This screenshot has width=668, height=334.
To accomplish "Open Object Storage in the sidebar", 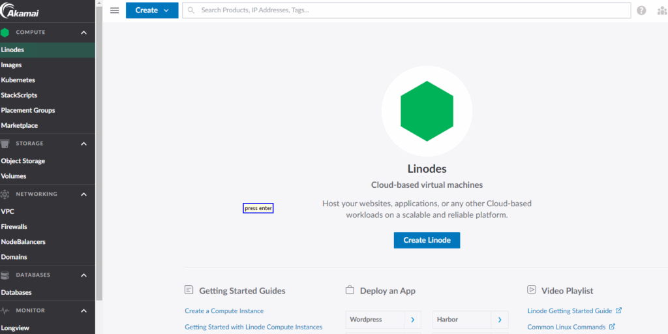I will [23, 161].
